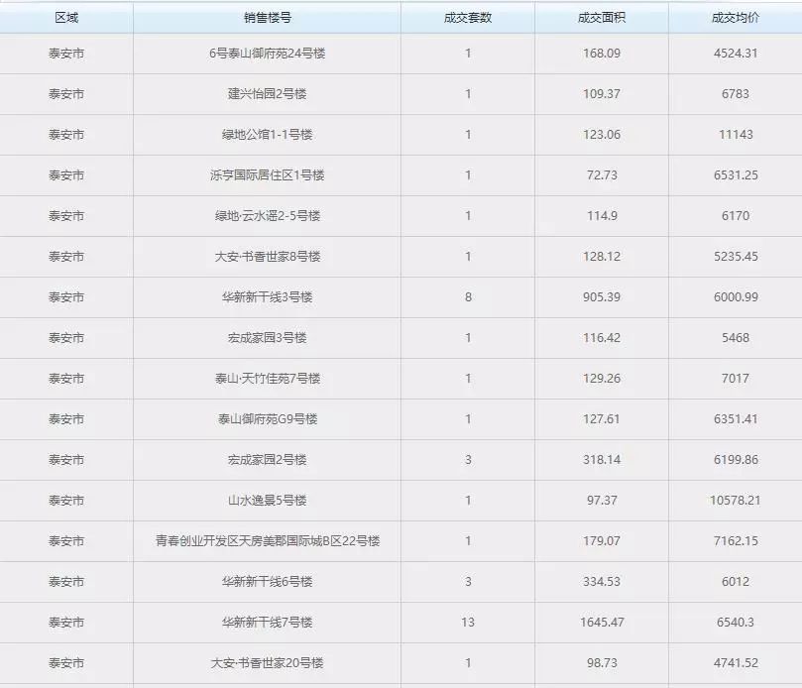
Task: Select the 大安·书香世家20号楼 cell
Action: pos(267,663)
